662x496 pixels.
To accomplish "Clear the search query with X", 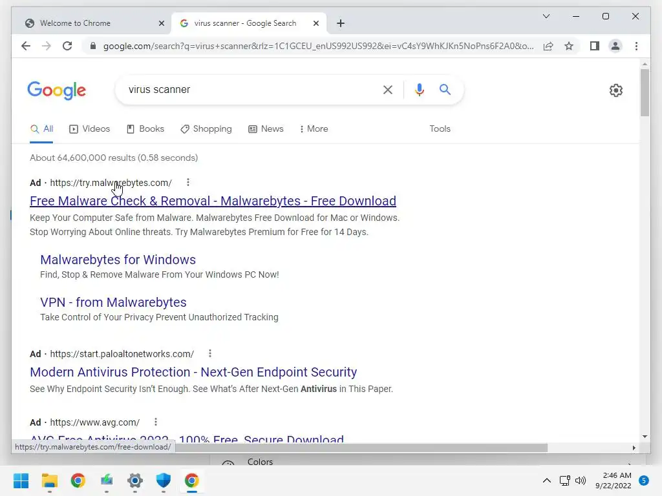I will click(x=388, y=89).
